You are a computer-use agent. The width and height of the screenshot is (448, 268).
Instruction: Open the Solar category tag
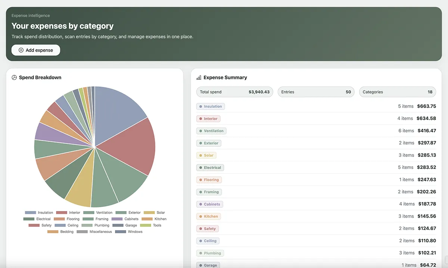206,155
